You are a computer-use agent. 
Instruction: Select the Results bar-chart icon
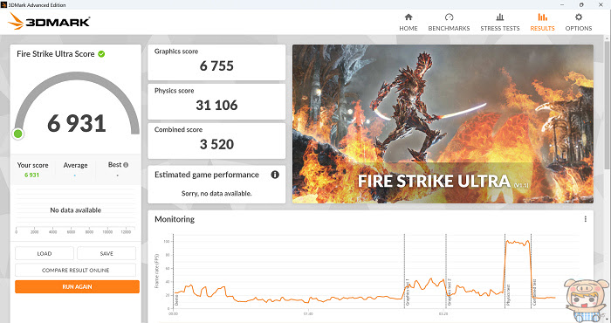point(542,17)
